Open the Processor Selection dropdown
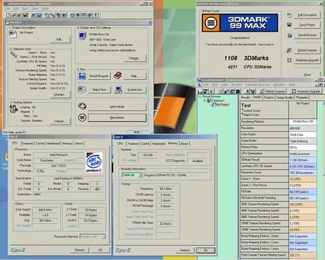This screenshot has height=260, width=325. 93,236
